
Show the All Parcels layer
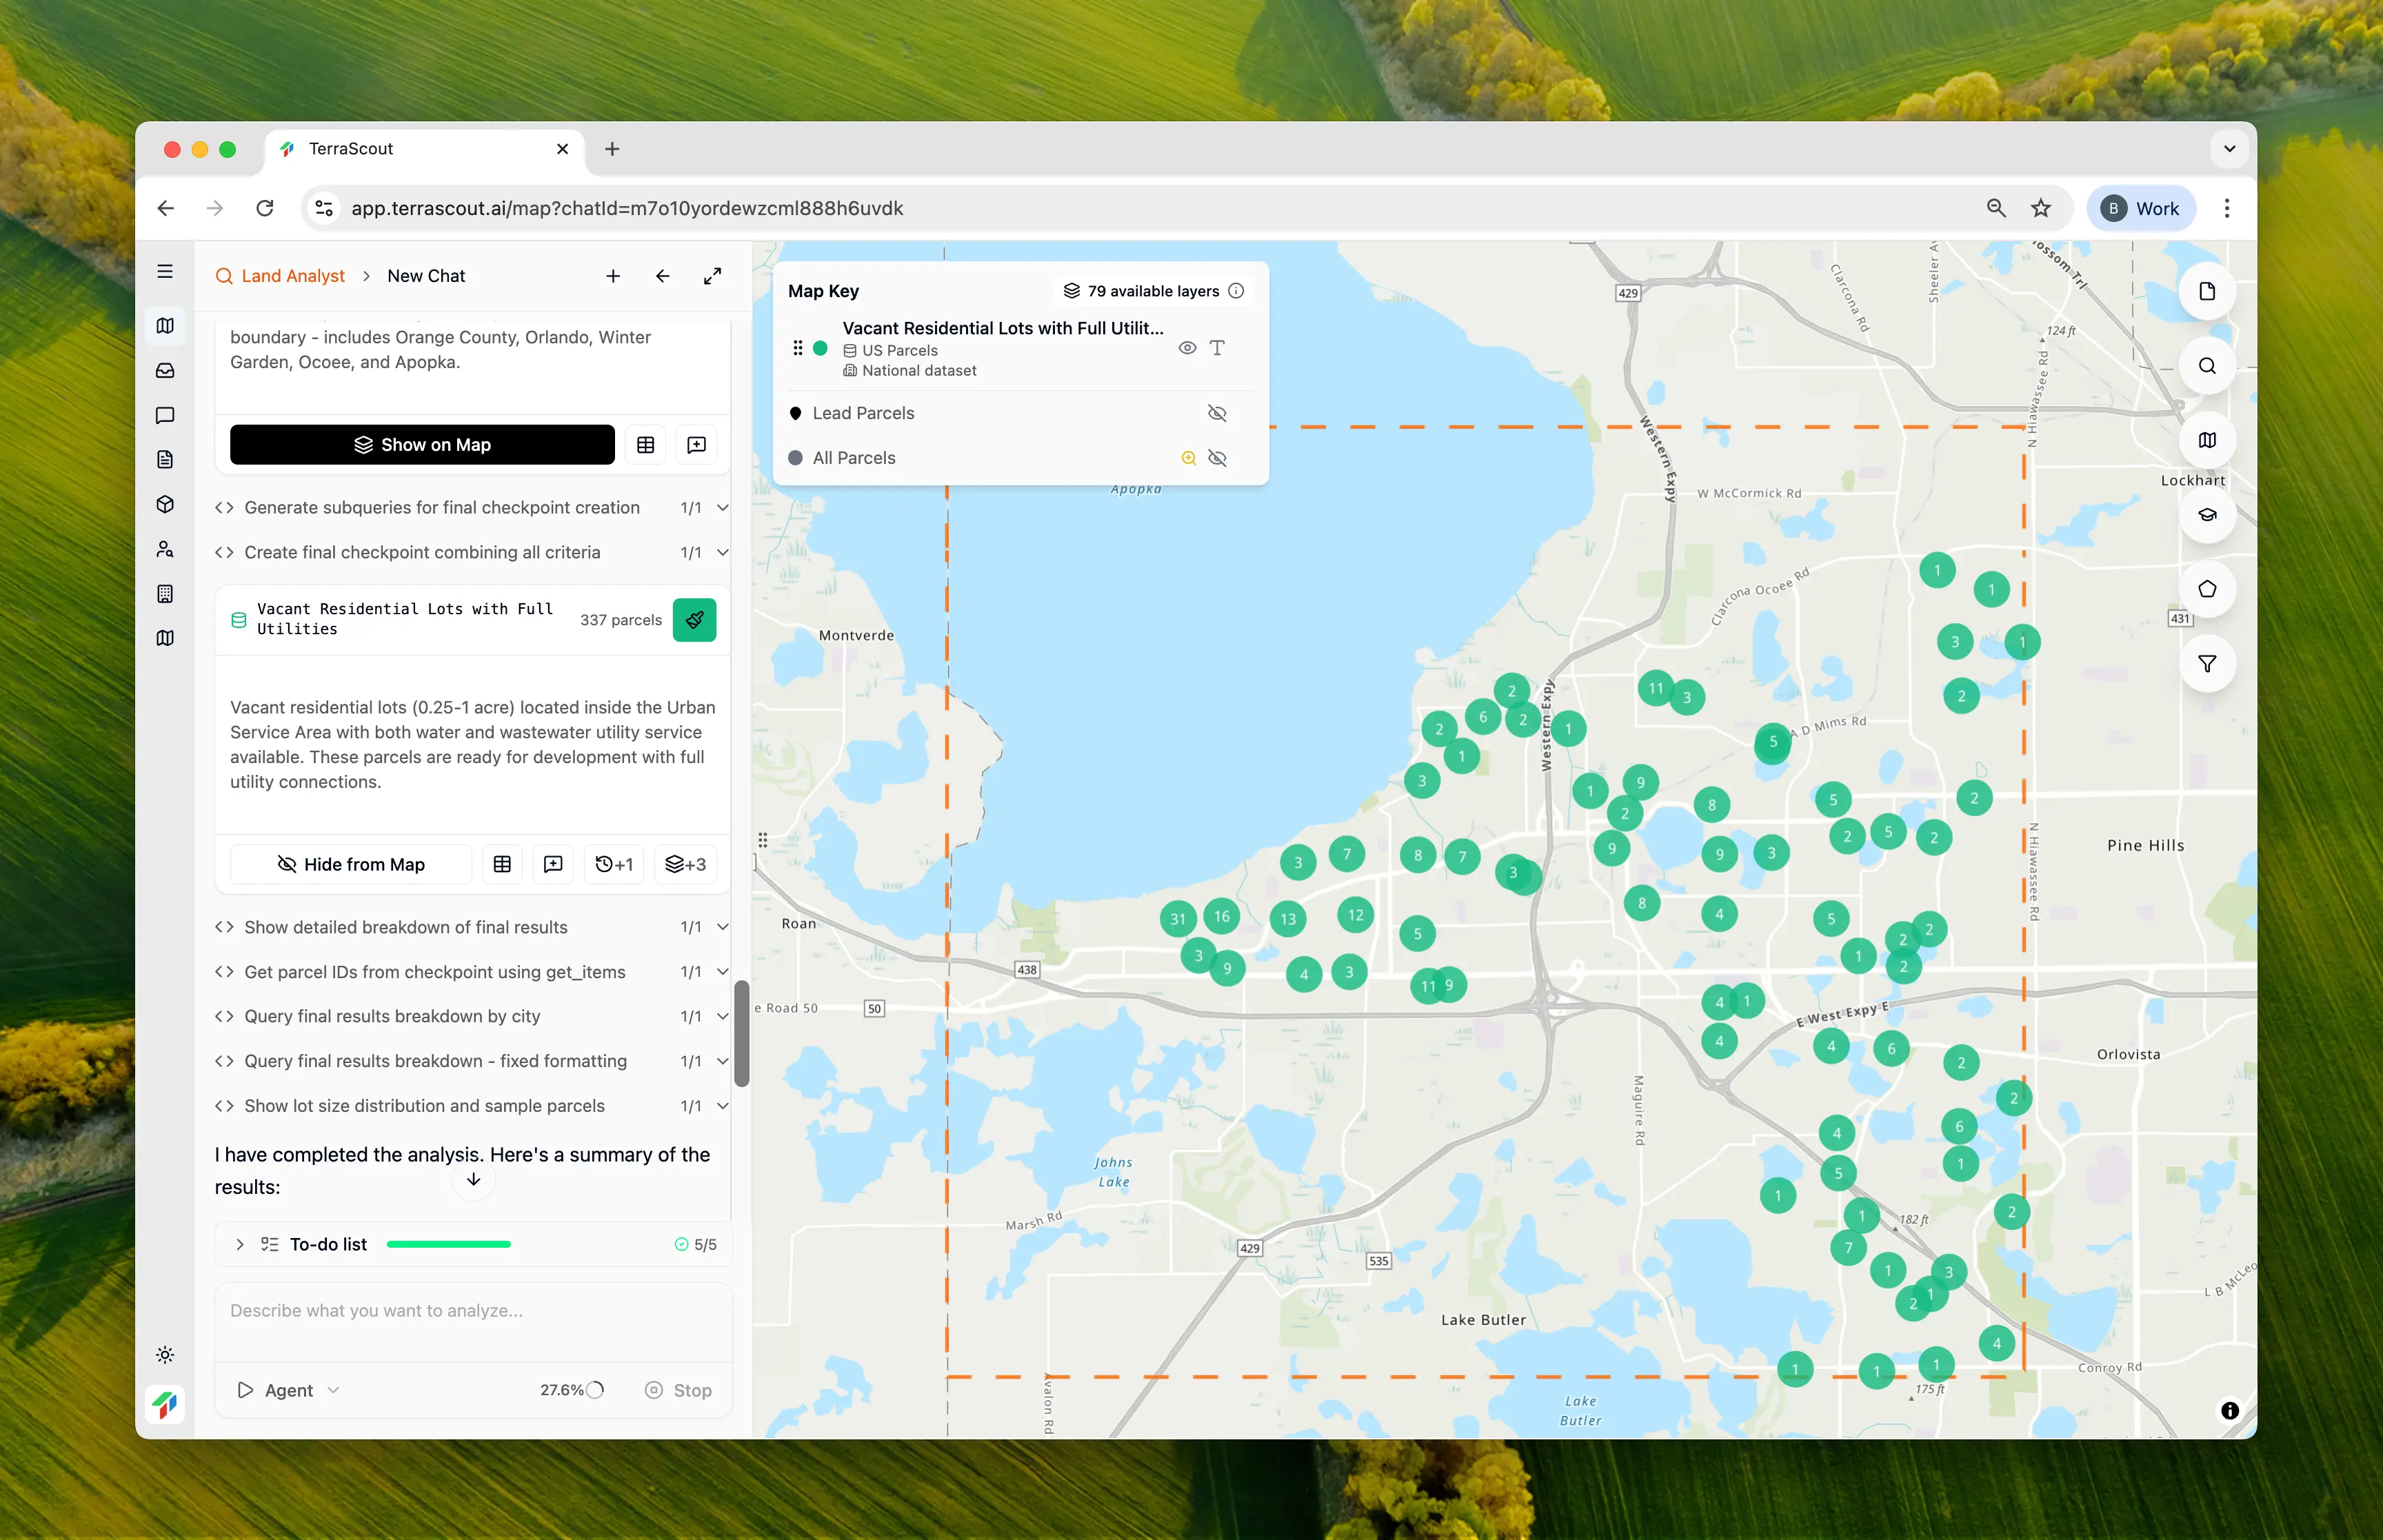(x=1216, y=458)
